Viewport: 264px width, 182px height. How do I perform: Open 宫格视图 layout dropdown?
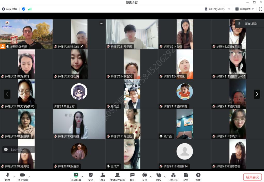244,9
